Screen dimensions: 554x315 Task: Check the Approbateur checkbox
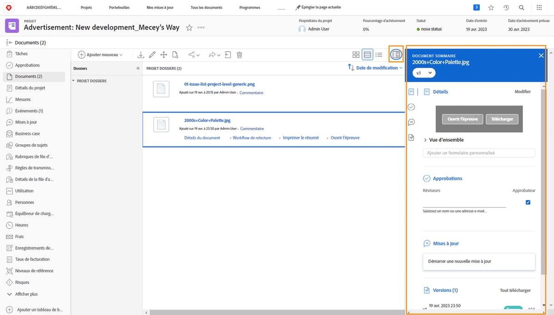pos(528,202)
